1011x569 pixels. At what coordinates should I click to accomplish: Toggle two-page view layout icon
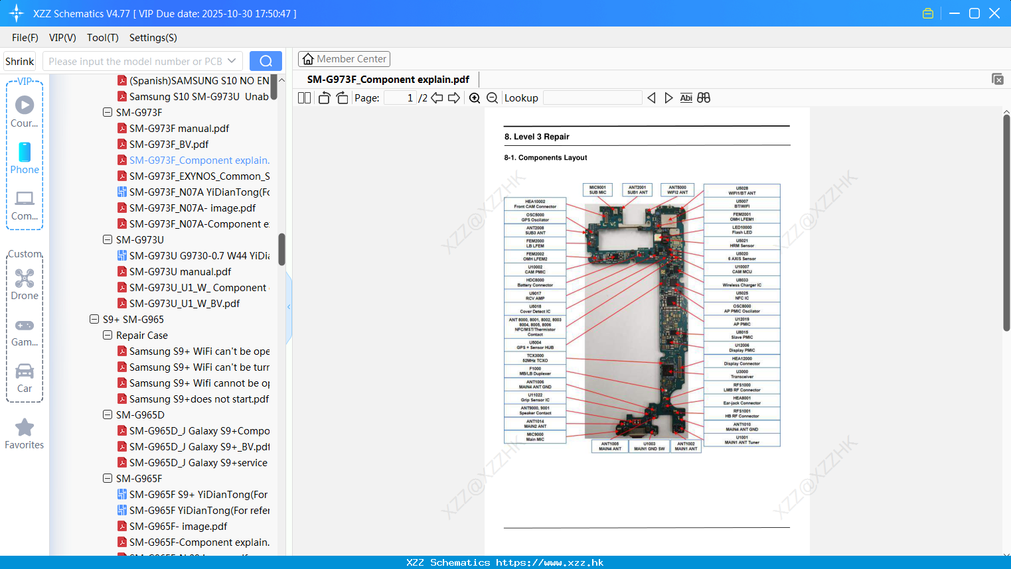[304, 97]
